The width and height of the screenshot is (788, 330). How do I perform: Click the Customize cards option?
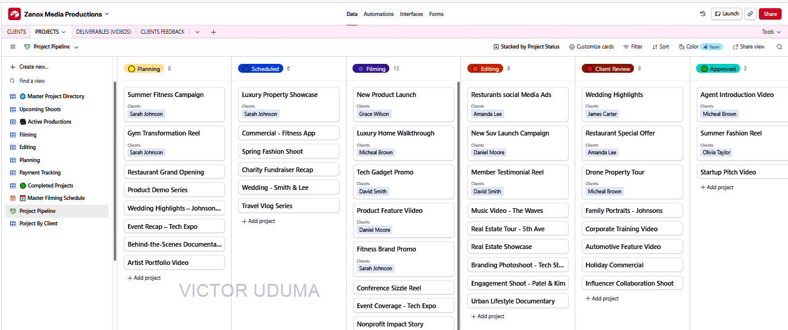tap(591, 47)
